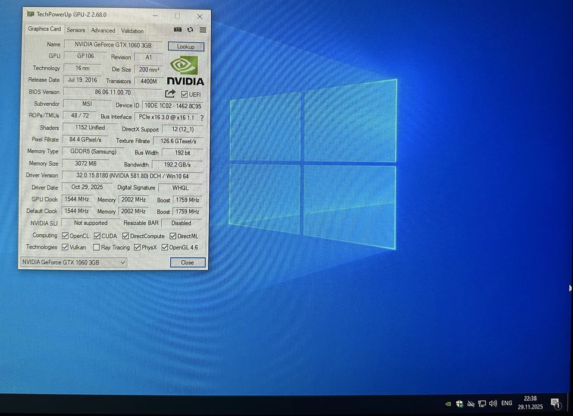This screenshot has width=573, height=416.
Task: Click the Bus Interface question mark
Action: (202, 118)
